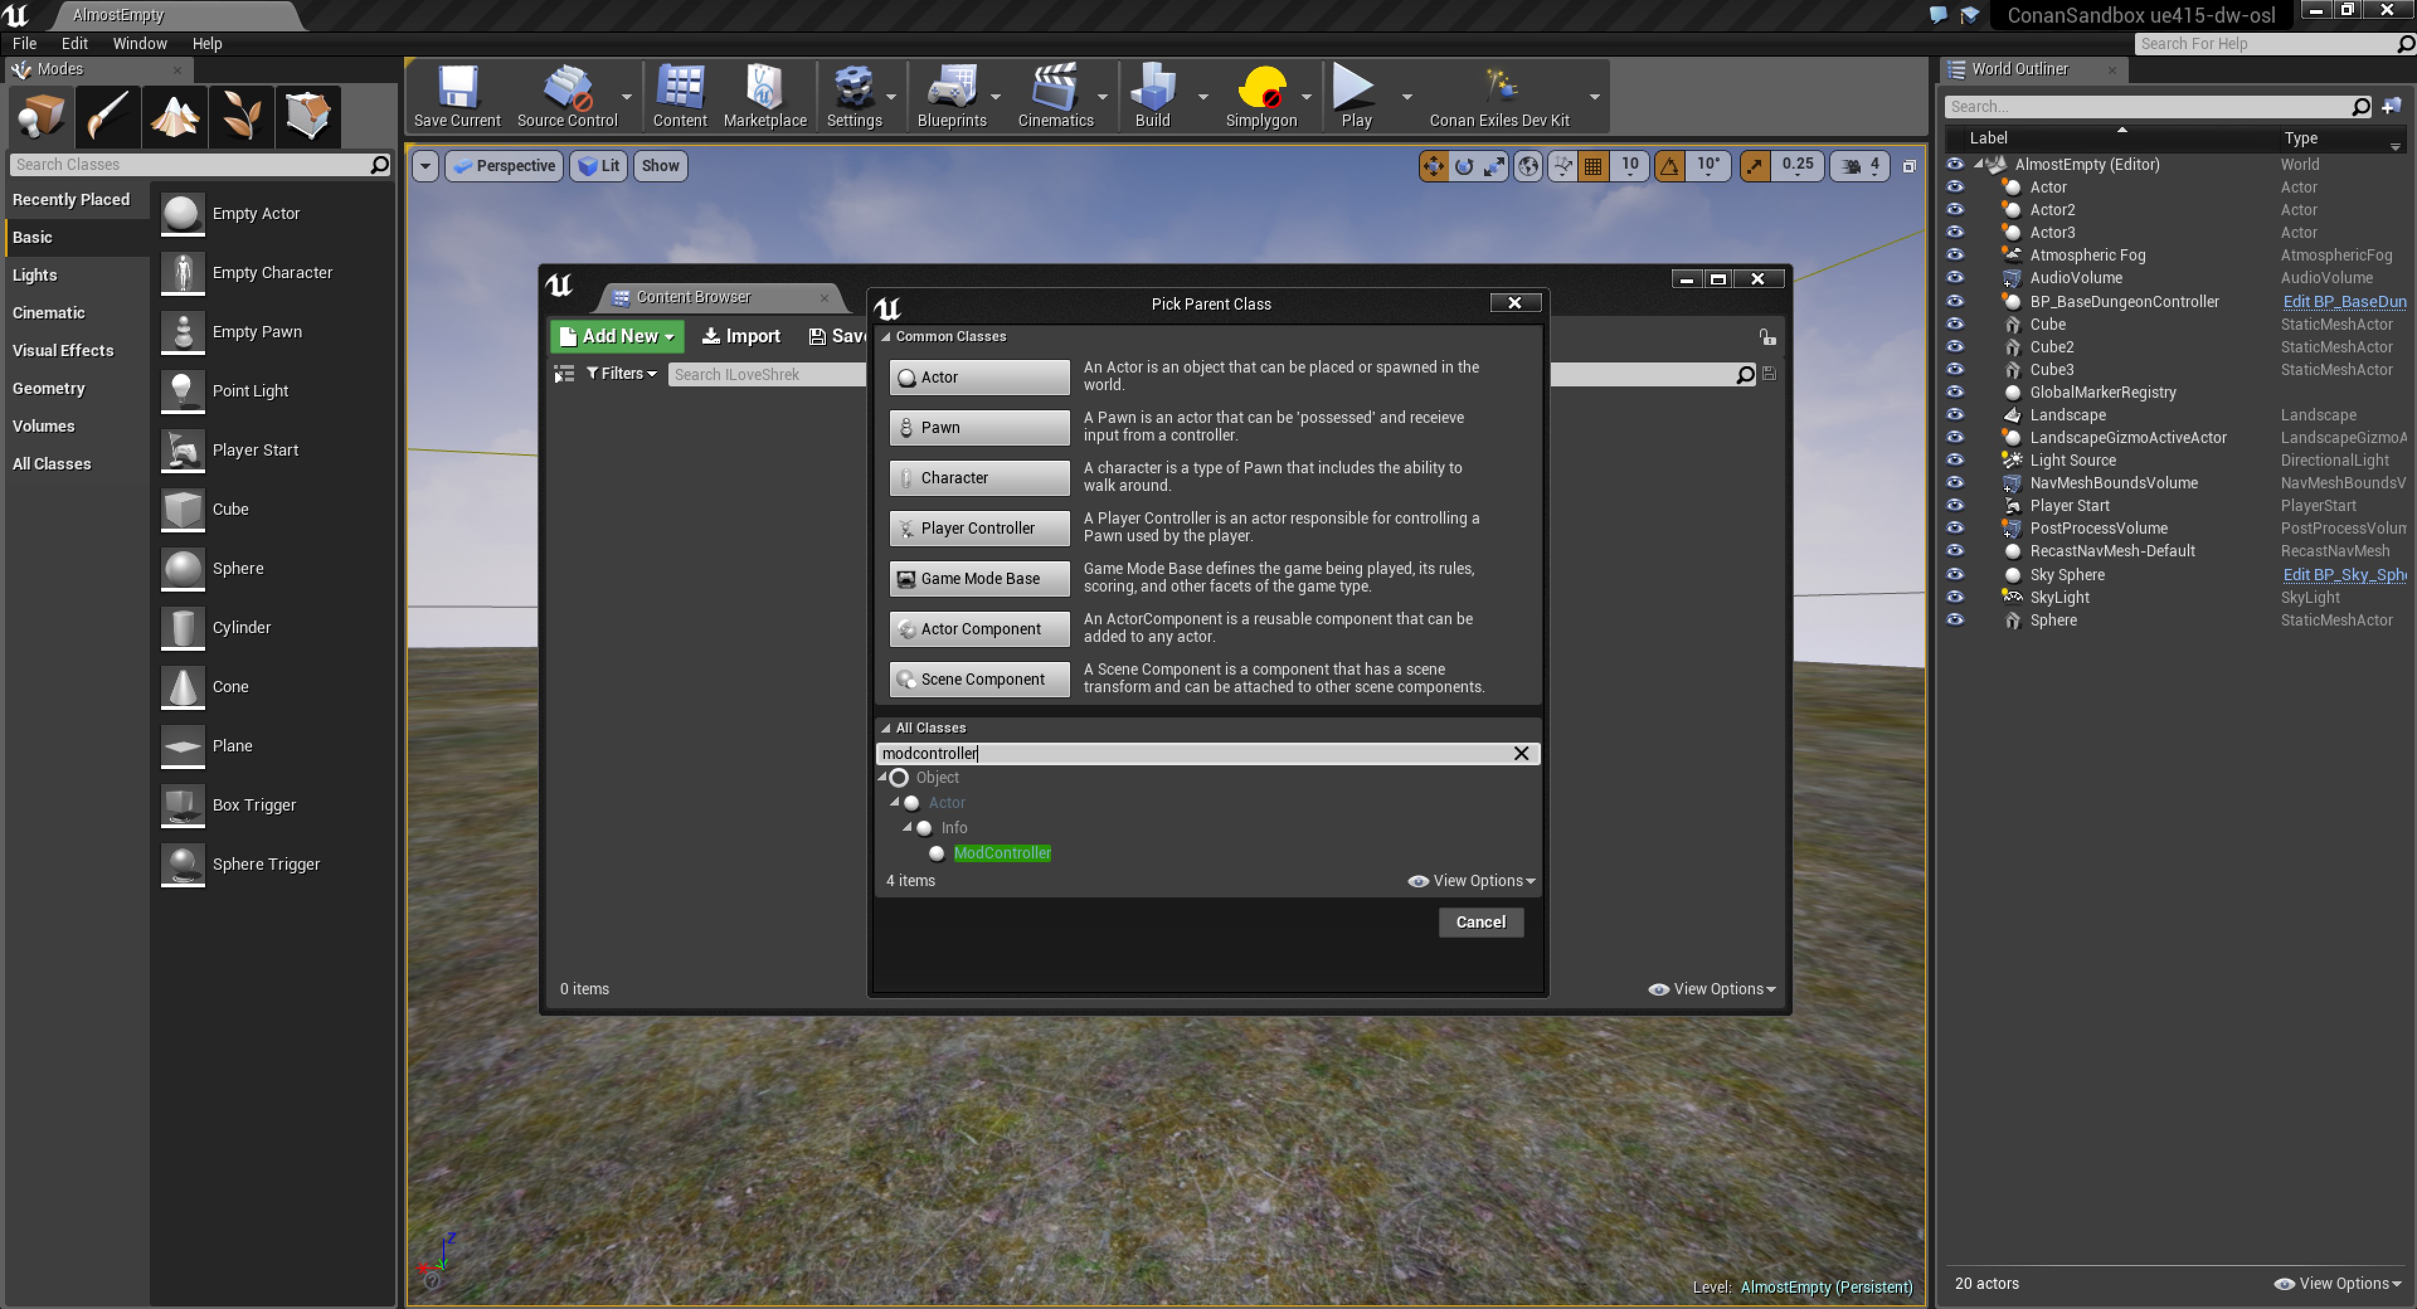Click the Edit BP_Sky_Sphere link

2343,575
